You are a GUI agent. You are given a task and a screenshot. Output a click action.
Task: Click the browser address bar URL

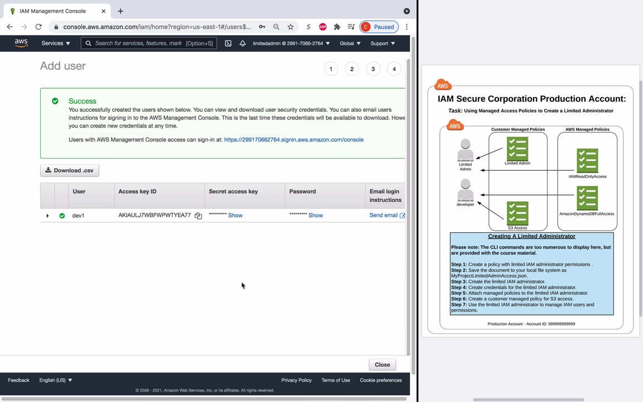(157, 27)
